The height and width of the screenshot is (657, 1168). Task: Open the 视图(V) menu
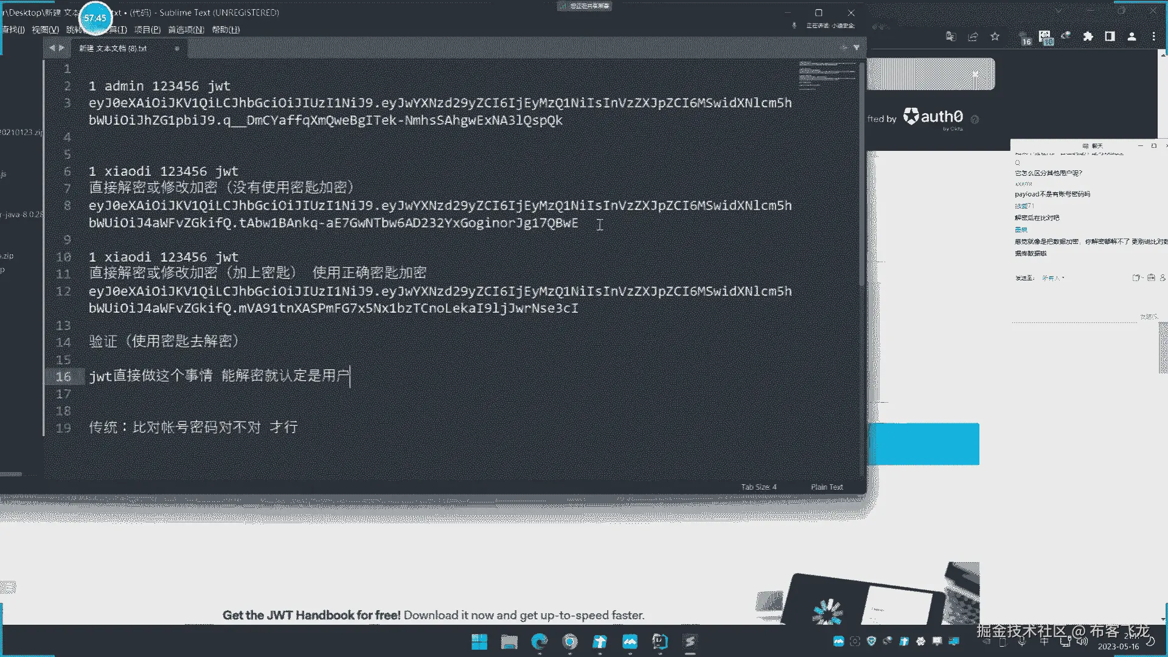pyautogui.click(x=45, y=29)
